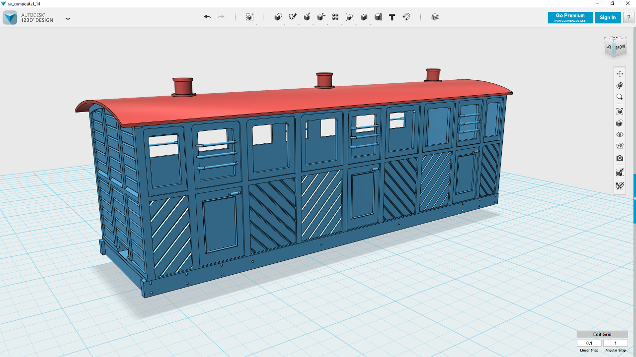
Task: Select the Text tool
Action: tap(392, 17)
